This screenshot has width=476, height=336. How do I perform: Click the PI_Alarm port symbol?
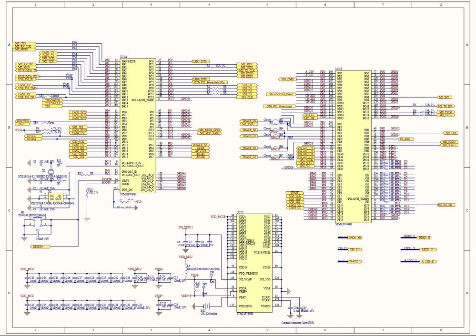(x=405, y=139)
